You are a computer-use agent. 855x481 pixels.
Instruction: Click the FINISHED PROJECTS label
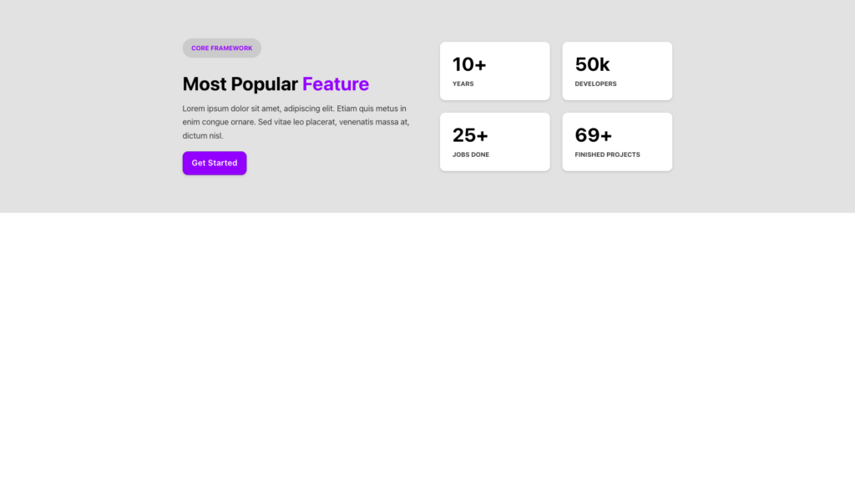(607, 155)
